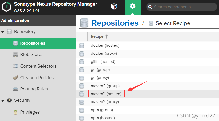Viewport: 219px width, 121px height.
Task: Open Cleanup Policies menu item
Action: [37, 78]
